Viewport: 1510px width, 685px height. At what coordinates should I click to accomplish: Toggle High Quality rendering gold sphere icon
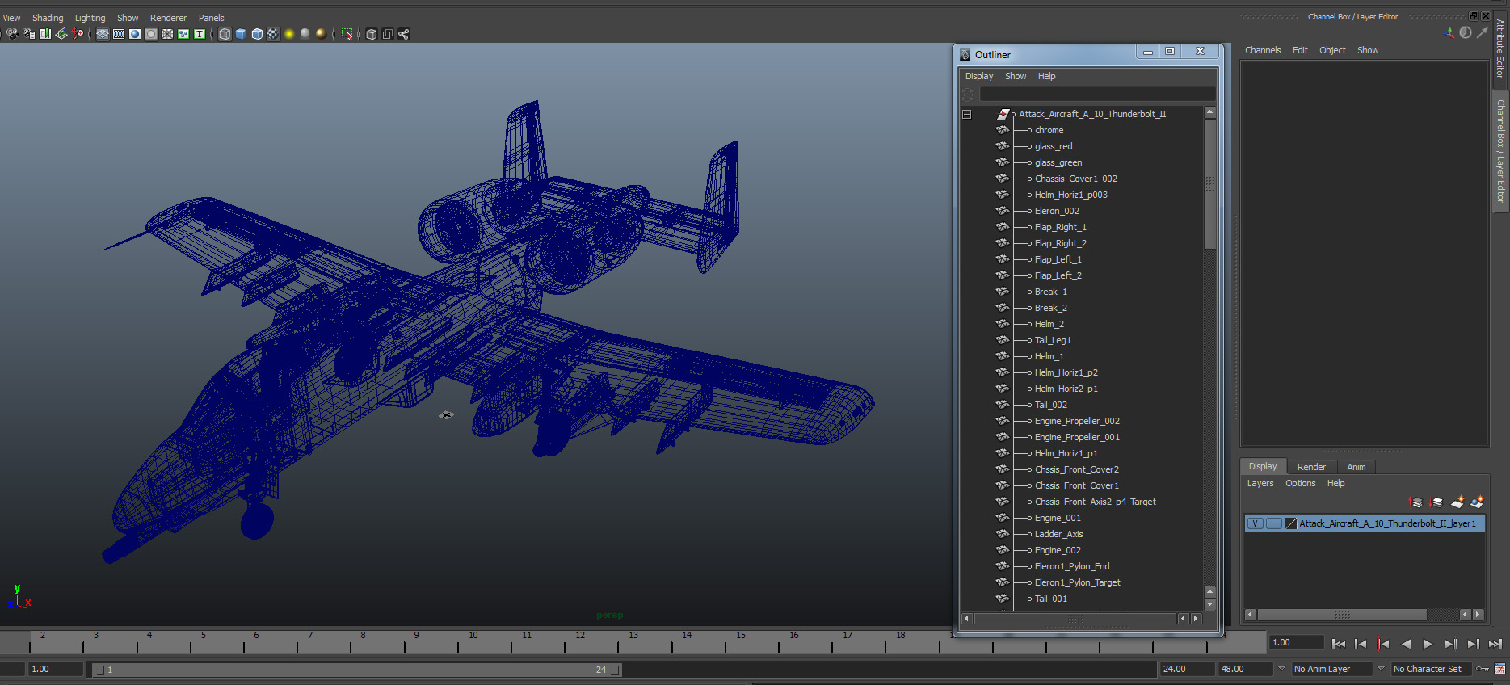[x=322, y=34]
